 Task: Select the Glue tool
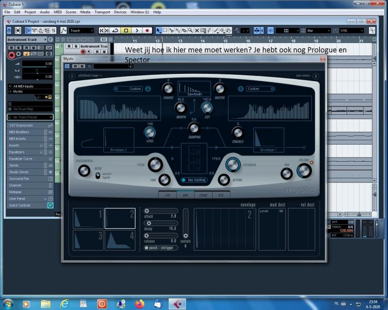177,30
